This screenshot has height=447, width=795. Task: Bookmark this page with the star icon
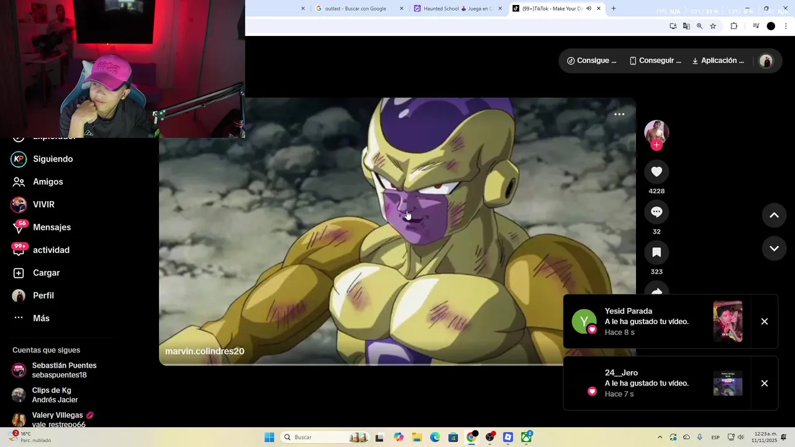point(713,26)
